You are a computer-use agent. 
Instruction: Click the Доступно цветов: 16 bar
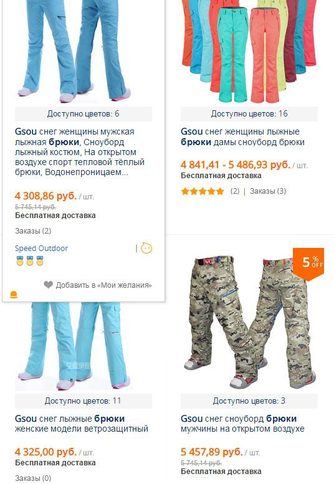[x=249, y=114]
